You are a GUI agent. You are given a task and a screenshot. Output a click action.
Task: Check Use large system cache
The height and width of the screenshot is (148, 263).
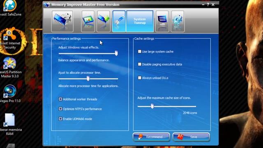click(140, 51)
